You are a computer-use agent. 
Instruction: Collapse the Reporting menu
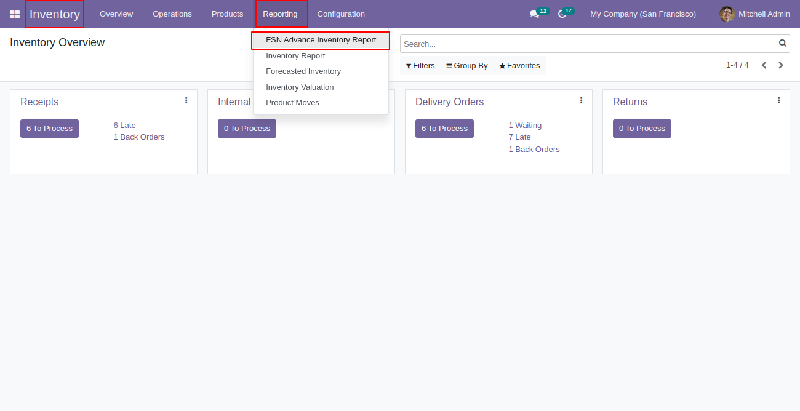[x=280, y=14]
